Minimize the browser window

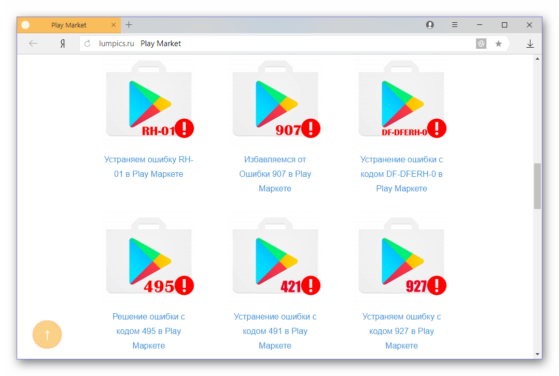[x=480, y=24]
